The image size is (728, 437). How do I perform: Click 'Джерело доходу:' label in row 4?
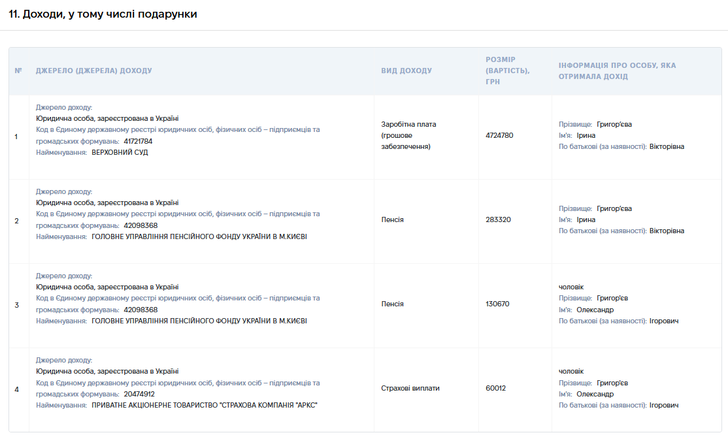[x=64, y=360]
